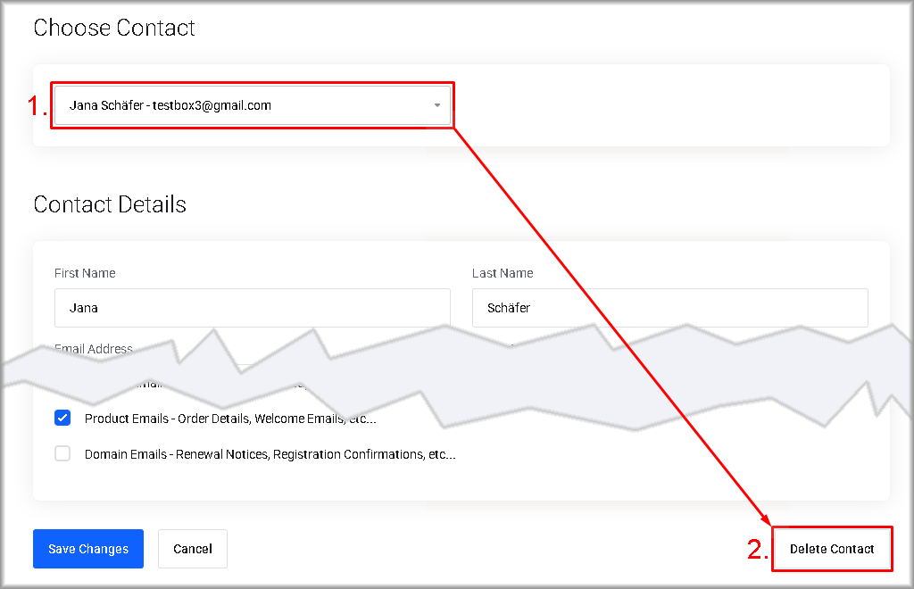
Task: Open the Choose Contact dropdown
Action: pos(252,105)
